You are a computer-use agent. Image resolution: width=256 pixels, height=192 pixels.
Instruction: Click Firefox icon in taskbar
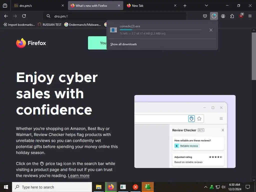pyautogui.click(x=111, y=187)
